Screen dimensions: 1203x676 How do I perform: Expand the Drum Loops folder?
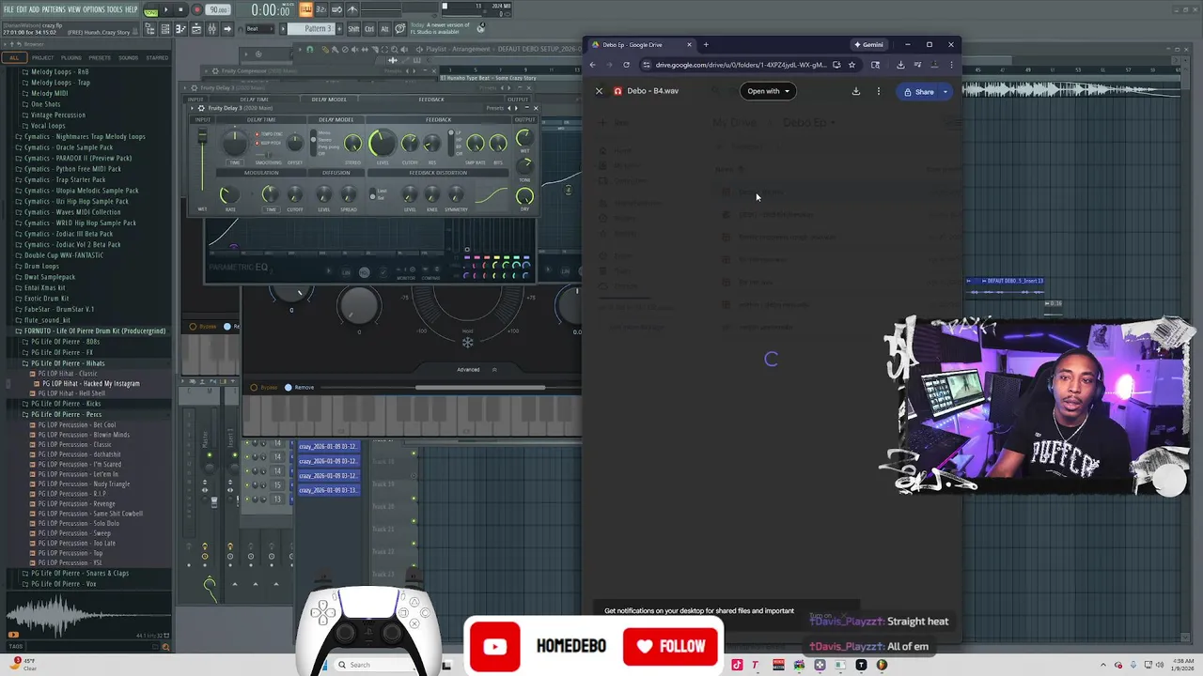point(41,266)
